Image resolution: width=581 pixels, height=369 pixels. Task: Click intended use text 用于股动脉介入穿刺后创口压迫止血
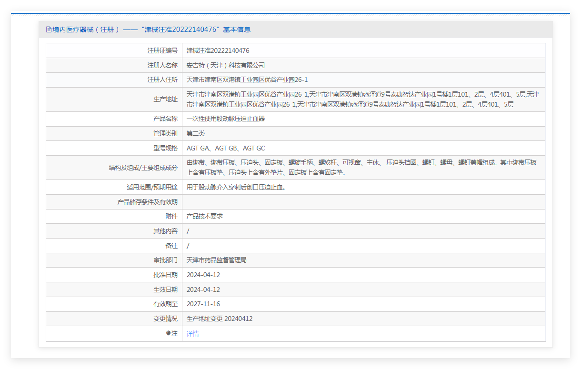coord(236,187)
